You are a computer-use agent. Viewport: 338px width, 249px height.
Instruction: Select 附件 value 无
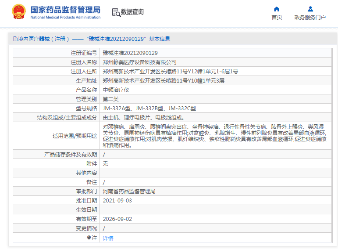coord(105,164)
